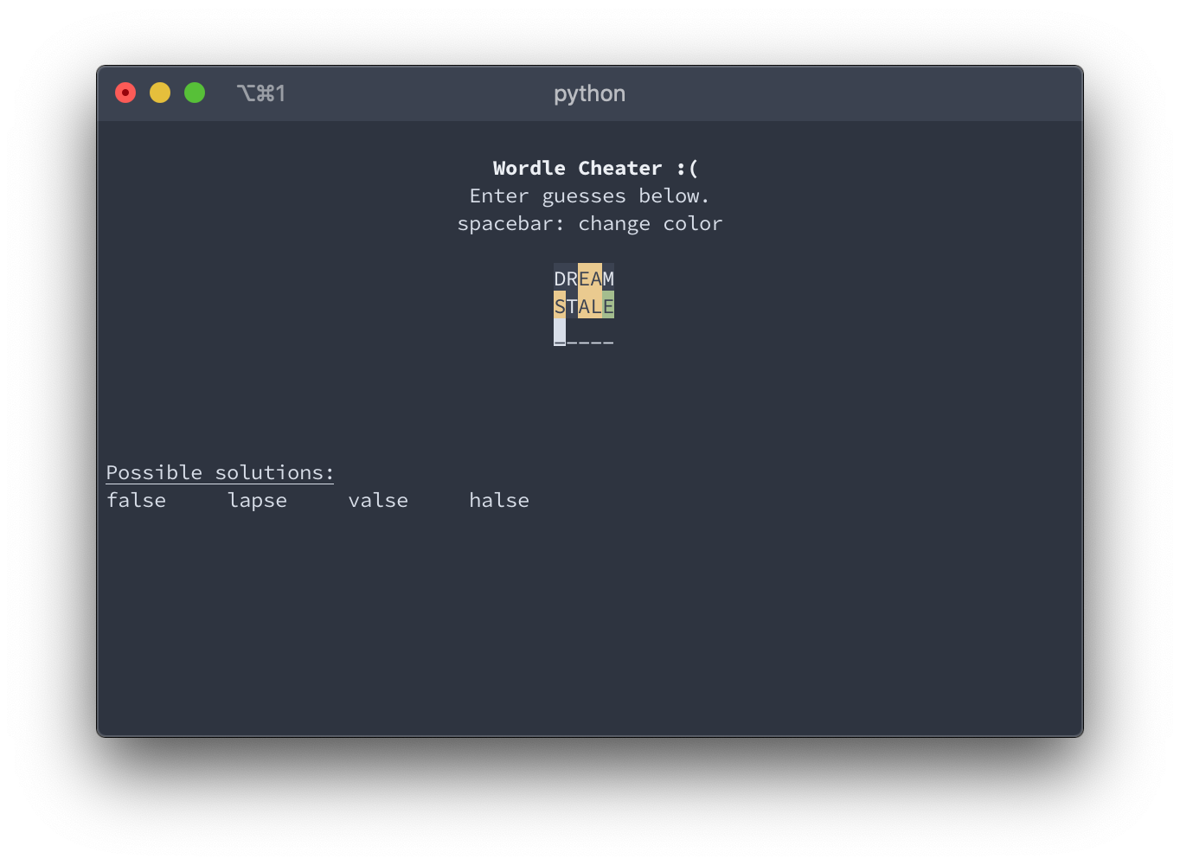Click the solution word halse
This screenshot has height=865, width=1180.
499,500
